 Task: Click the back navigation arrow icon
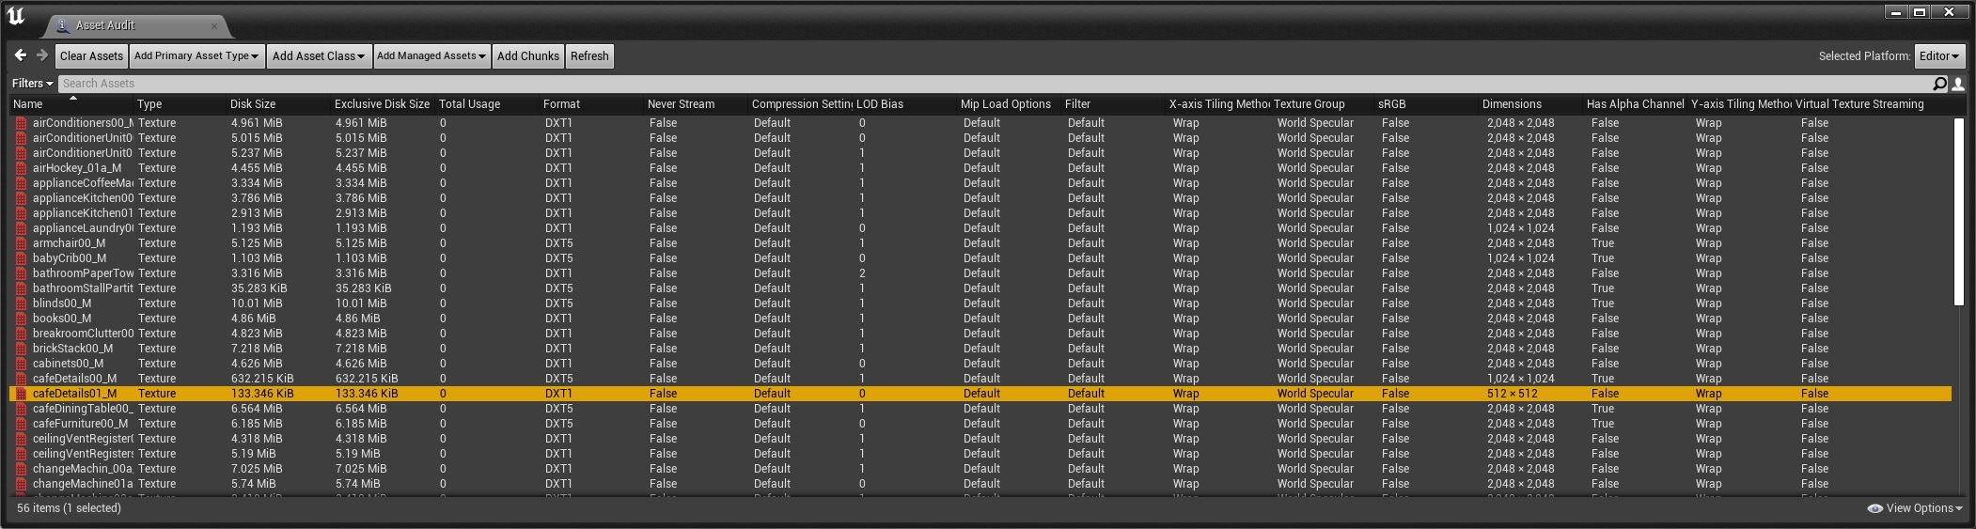click(x=21, y=55)
